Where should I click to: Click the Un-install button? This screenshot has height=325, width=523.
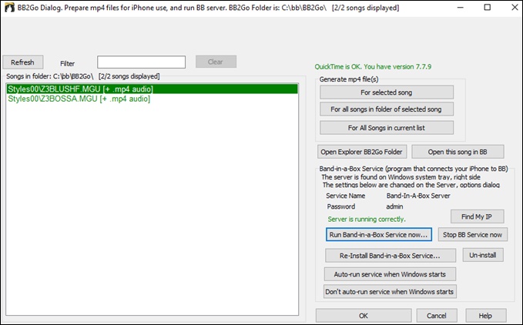[x=483, y=255]
